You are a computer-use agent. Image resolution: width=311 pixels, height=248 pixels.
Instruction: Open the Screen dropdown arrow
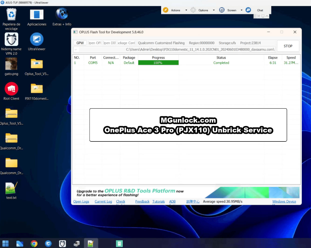(241, 10)
